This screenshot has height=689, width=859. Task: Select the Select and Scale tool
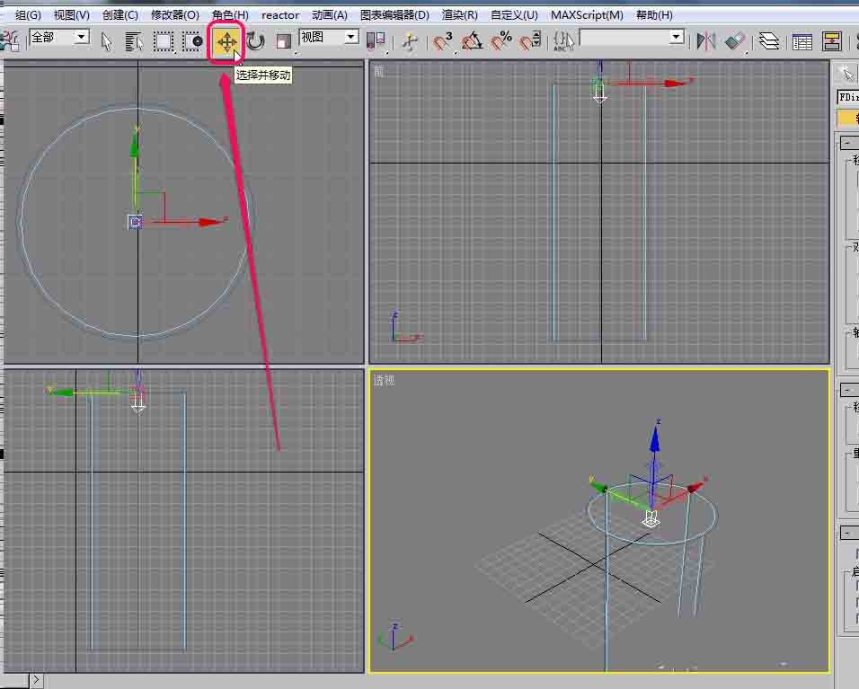284,41
